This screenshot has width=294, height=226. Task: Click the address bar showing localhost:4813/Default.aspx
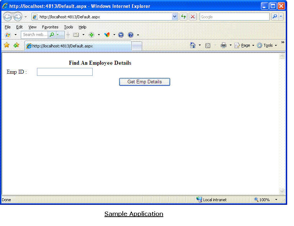pyautogui.click(x=102, y=17)
